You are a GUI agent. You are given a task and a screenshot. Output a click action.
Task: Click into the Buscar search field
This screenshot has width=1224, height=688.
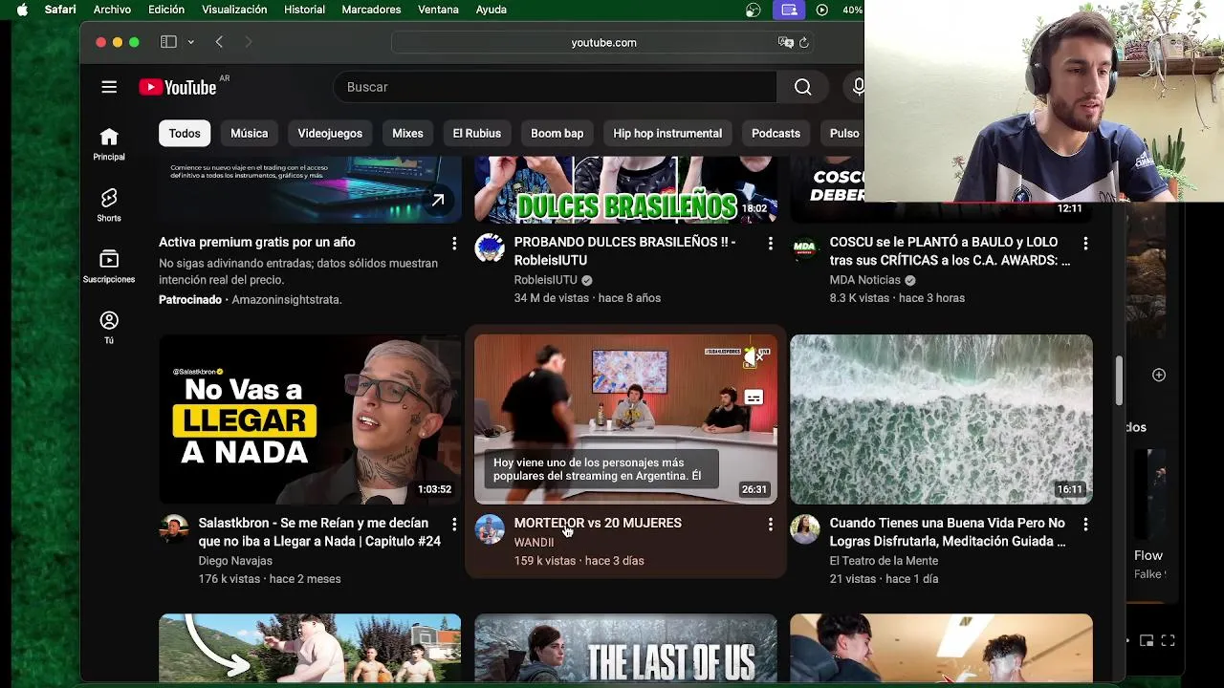(x=556, y=87)
